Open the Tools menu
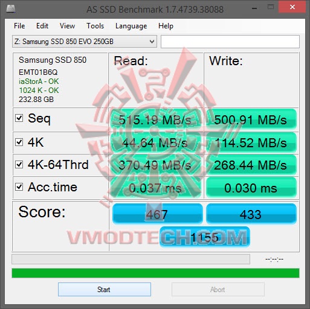The image size is (310, 309). pos(95,26)
